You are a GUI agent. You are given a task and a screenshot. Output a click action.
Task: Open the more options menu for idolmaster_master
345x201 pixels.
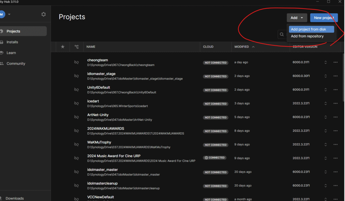point(335,172)
